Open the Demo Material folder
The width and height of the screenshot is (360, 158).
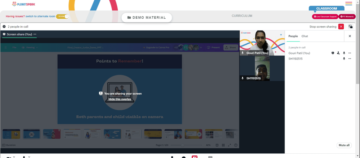pyautogui.click(x=147, y=18)
